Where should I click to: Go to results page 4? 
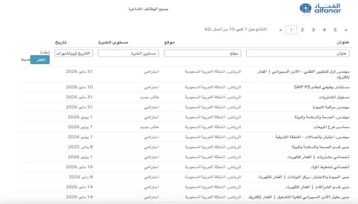click(x=324, y=30)
